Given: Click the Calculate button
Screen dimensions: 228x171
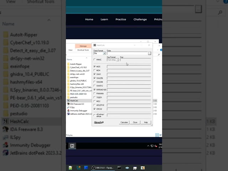Looking at the screenshot, I should (124, 122).
